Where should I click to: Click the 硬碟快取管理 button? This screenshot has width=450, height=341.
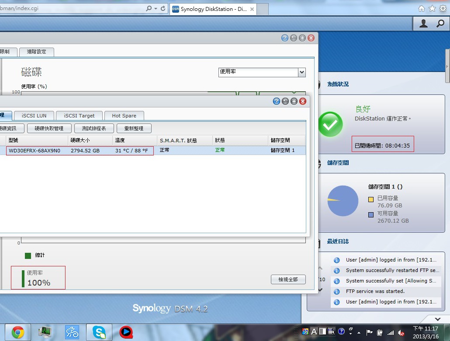point(49,128)
